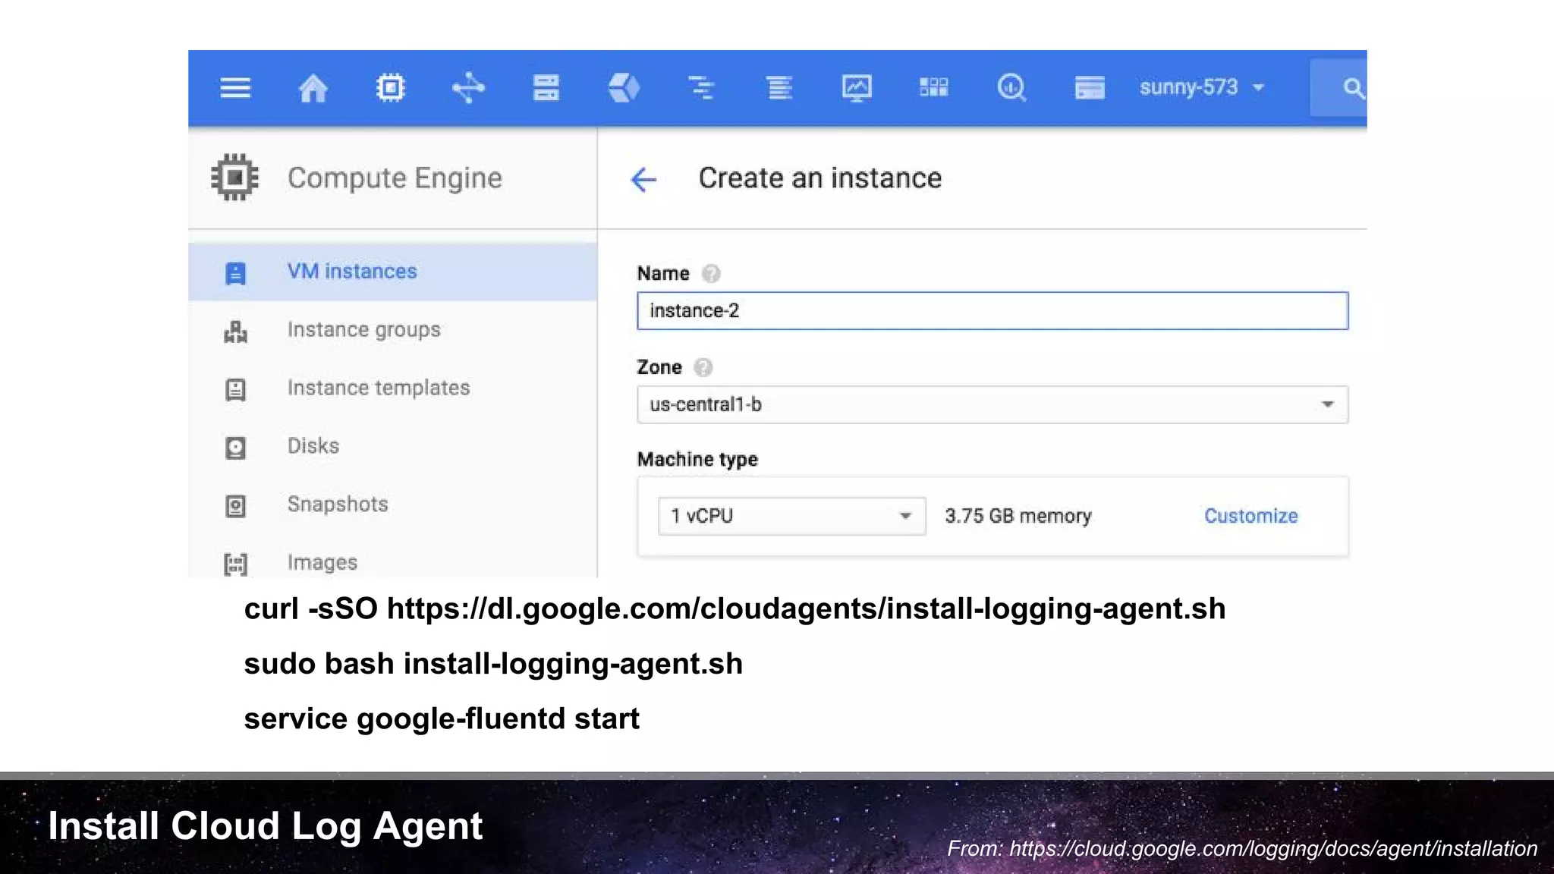The width and height of the screenshot is (1554, 874).
Task: Click the Networking icon in top bar
Action: click(x=468, y=88)
